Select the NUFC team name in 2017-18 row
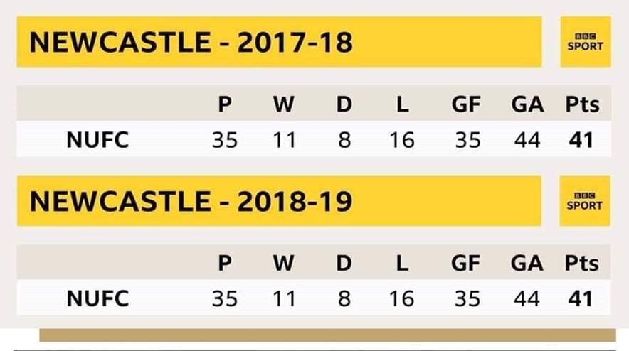Screen dimensions: 629x351 tap(97, 141)
